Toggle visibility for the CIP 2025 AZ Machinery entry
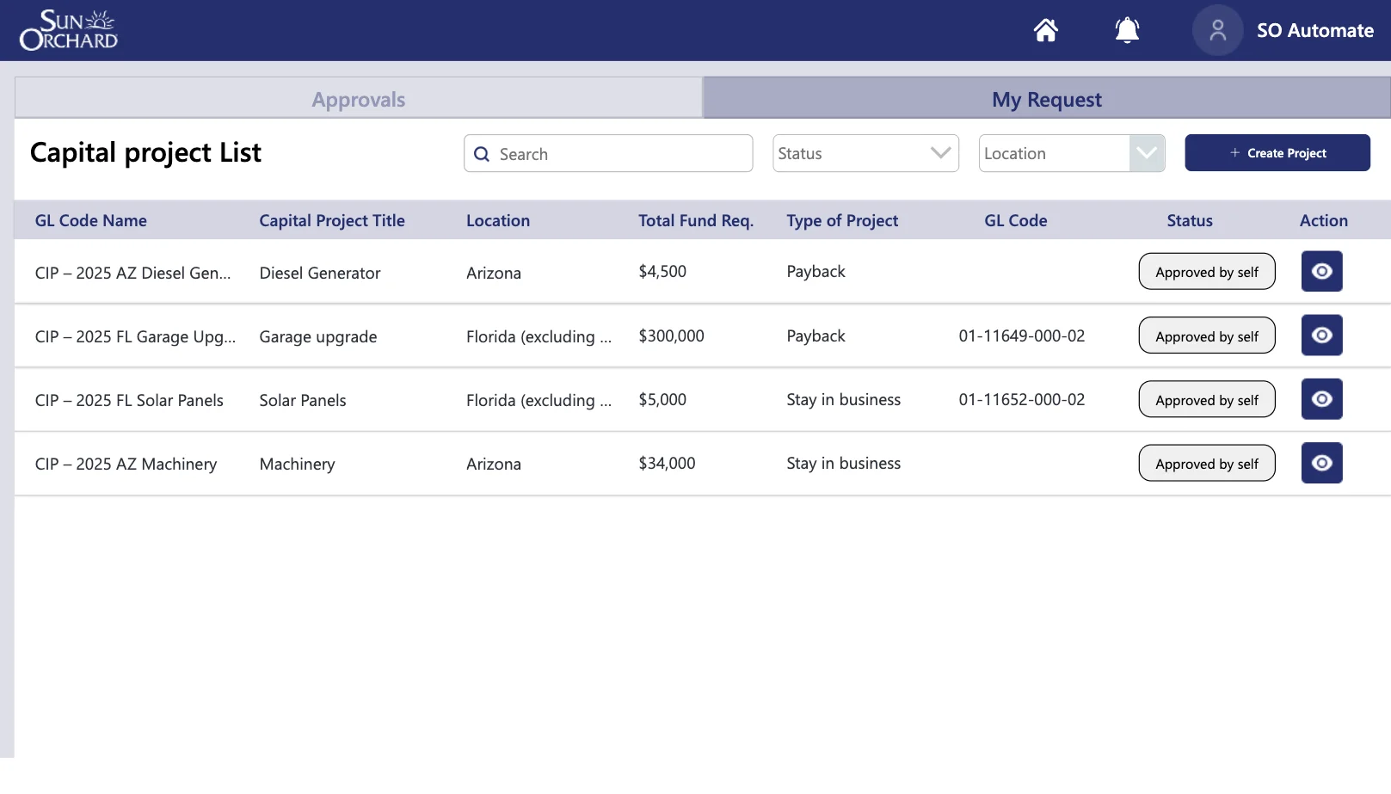 [x=1321, y=463]
